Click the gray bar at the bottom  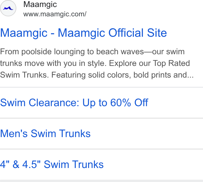[x=101, y=181]
